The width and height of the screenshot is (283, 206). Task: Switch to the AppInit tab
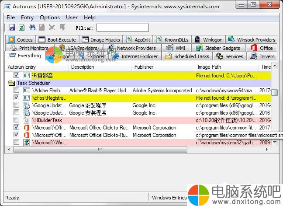coord(138,39)
